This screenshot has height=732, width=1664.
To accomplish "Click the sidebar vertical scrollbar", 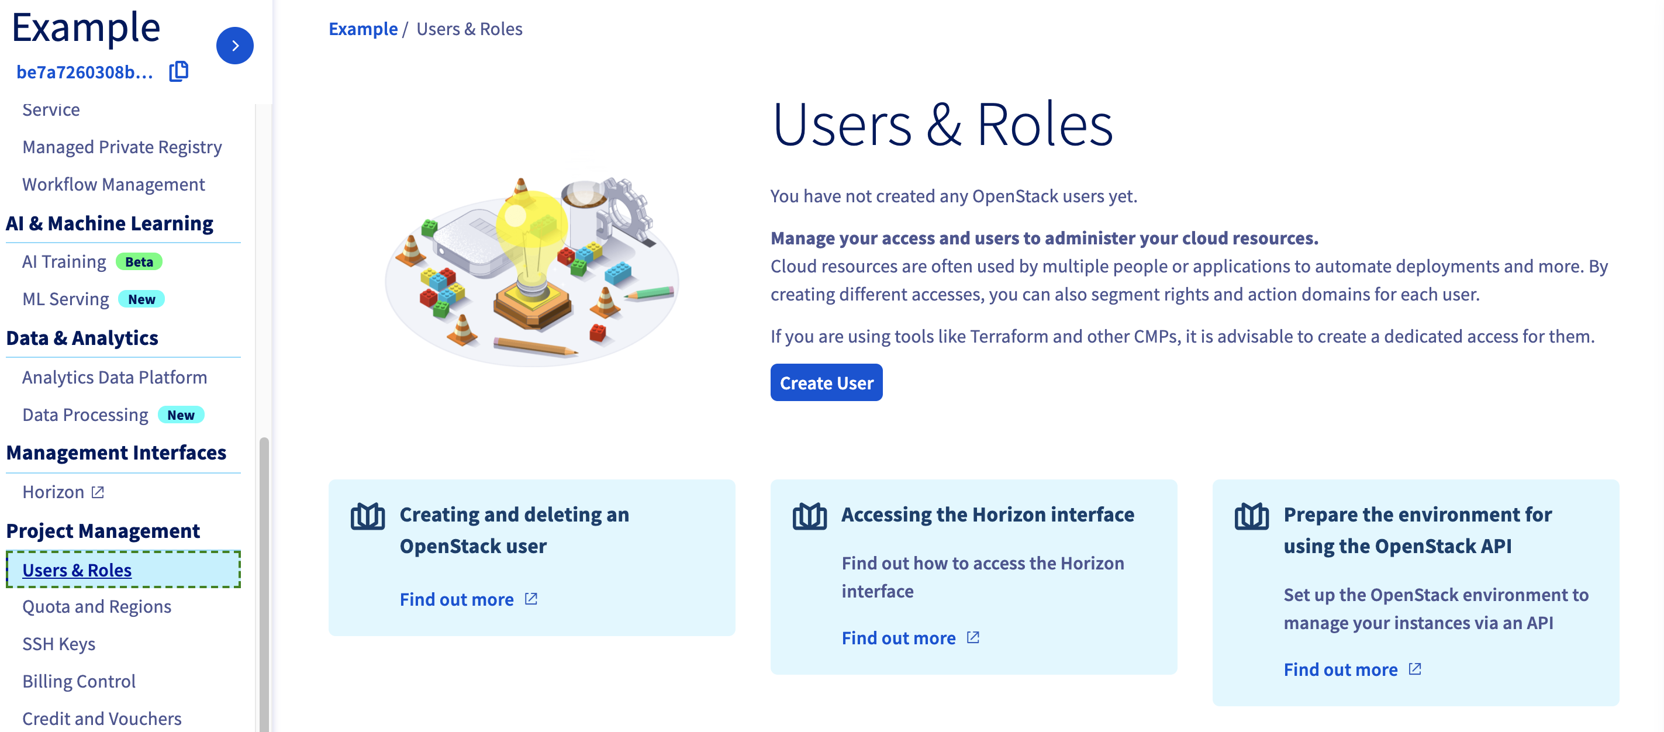I will point(264,584).
